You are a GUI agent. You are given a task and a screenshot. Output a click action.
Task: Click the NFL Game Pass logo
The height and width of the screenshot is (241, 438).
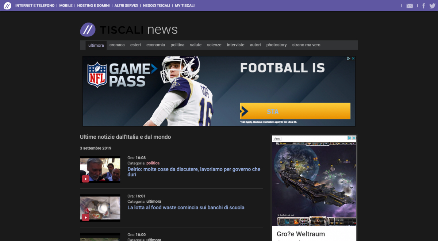122,75
